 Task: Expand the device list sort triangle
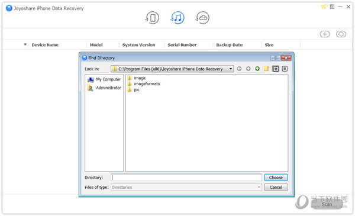tap(25, 44)
